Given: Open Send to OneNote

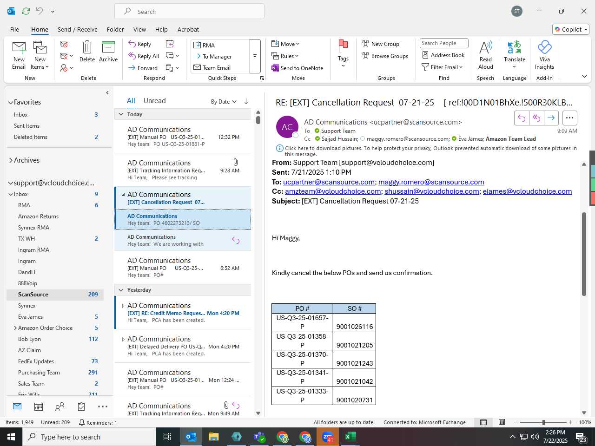Looking at the screenshot, I should coord(297,68).
